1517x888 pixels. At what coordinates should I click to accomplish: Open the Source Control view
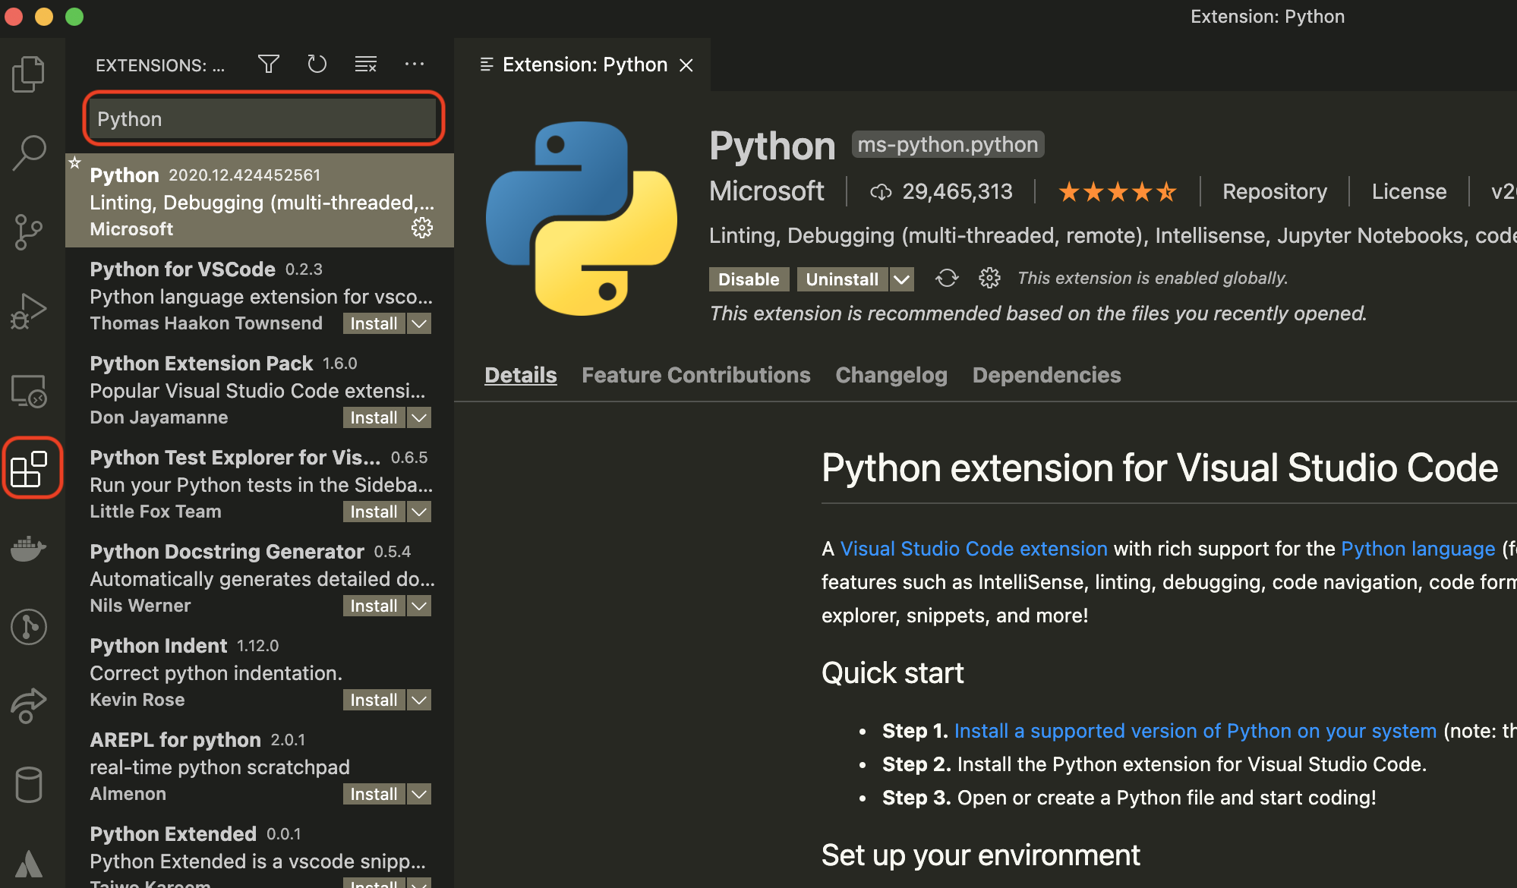pyautogui.click(x=29, y=231)
